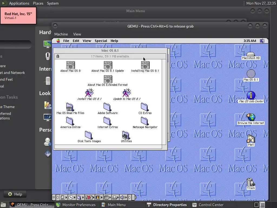Open the Edit menu in Finder
This screenshot has height=208, width=277.
pos(76,41)
